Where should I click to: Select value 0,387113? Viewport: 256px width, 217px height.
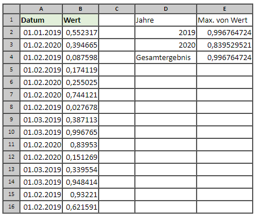[x=80, y=120]
